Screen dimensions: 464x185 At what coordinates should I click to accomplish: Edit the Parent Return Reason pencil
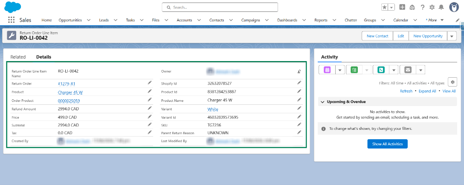299,132
